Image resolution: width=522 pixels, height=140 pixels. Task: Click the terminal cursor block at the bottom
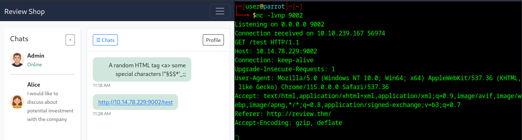236,138
